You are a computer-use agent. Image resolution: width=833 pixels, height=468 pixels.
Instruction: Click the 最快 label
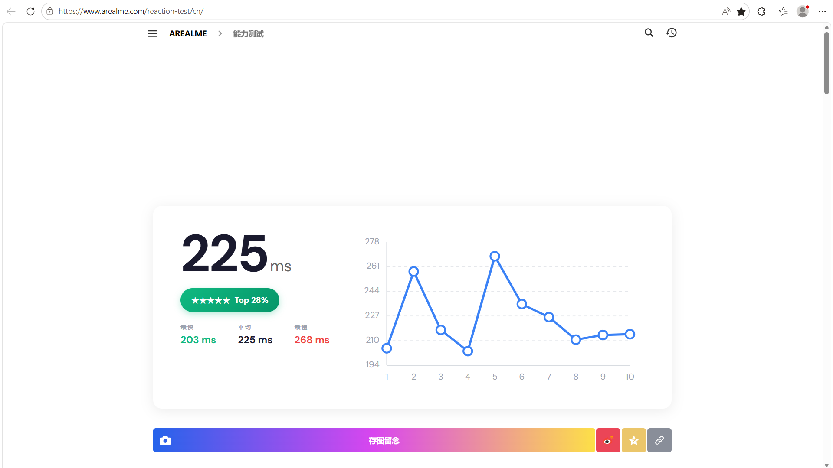coord(187,327)
